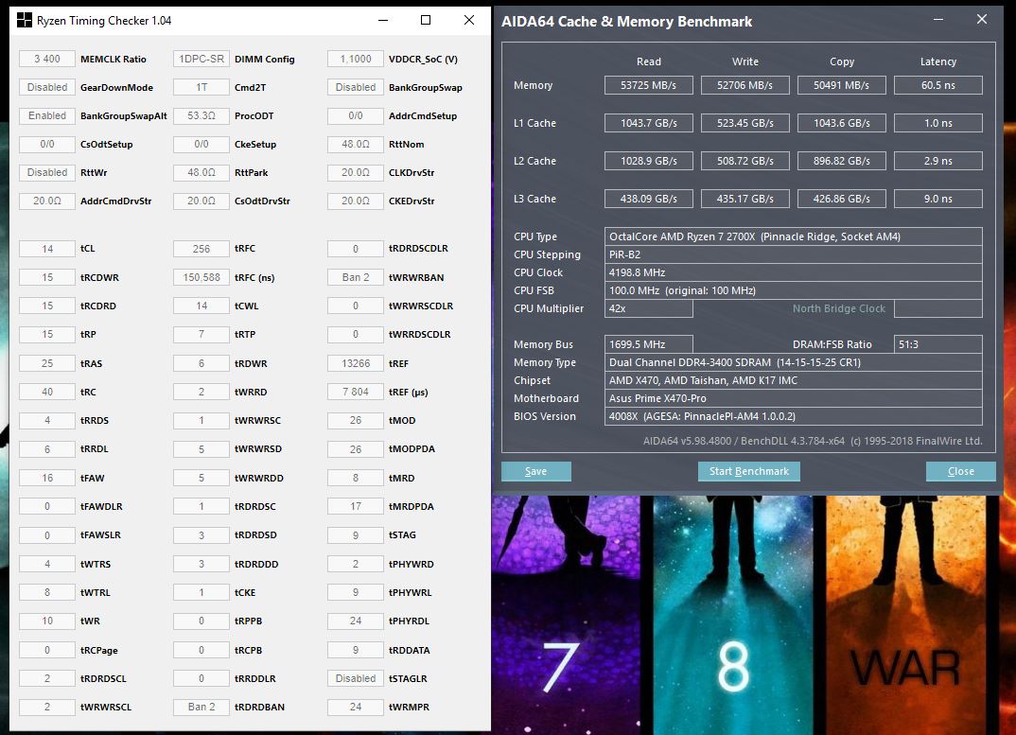The image size is (1016, 735).
Task: Select the ProcODT 53.3Ω field
Action: click(201, 116)
